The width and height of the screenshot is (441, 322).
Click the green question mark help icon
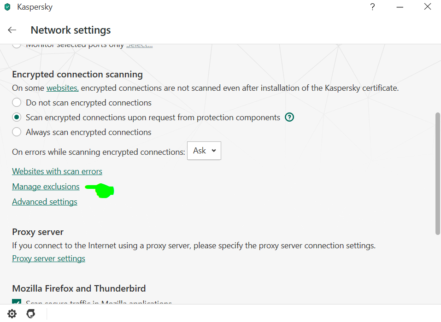289,117
